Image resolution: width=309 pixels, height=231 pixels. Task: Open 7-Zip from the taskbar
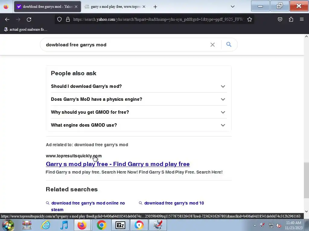click(x=120, y=225)
